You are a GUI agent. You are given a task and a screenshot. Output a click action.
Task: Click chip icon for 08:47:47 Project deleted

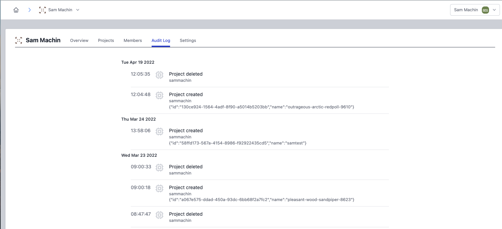[159, 215]
